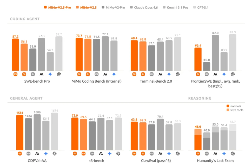The height and width of the screenshot is (166, 251).
Task: Click the Anthropic icon under Terminal-Bench 2.0
Action: point(160,74)
